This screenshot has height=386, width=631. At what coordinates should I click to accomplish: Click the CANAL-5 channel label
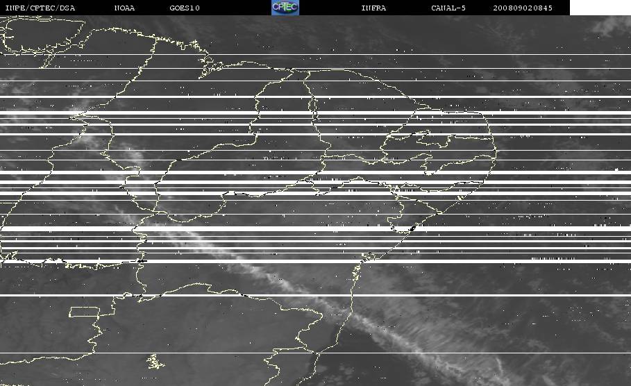[x=448, y=8]
